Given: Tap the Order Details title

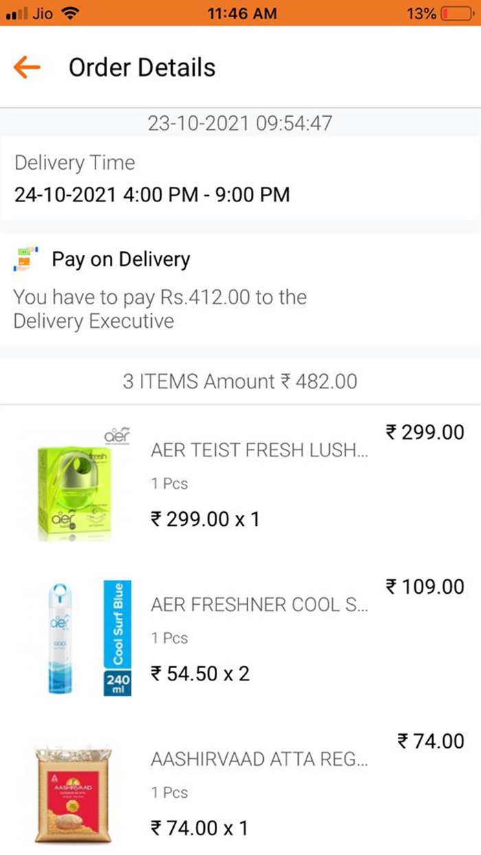Looking at the screenshot, I should tap(142, 67).
